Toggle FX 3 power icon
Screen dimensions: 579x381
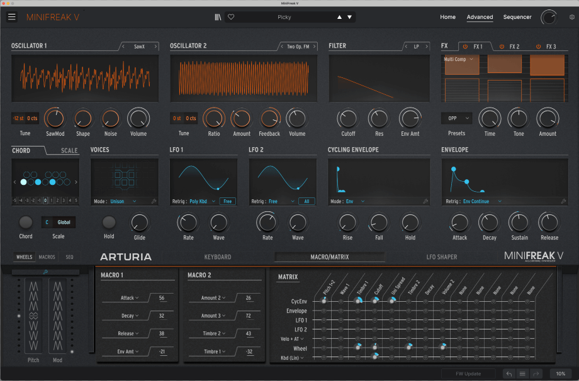point(538,47)
